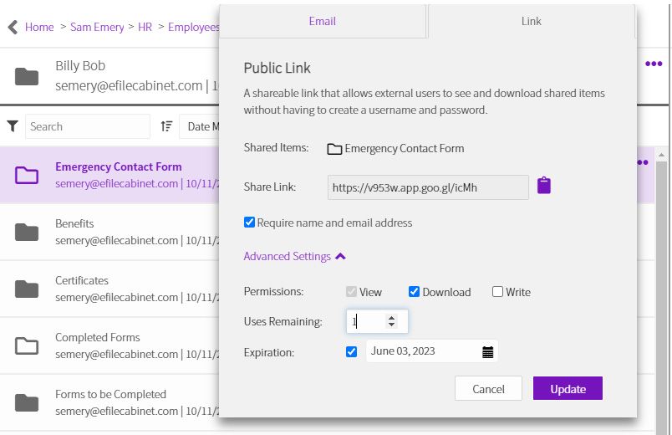
Task: Click the sort order icon
Action: tap(166, 126)
